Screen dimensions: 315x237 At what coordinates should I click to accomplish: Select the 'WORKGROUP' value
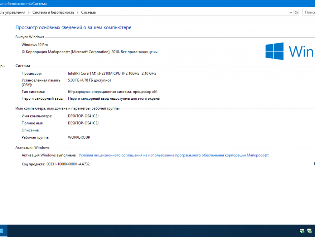pos(79,137)
